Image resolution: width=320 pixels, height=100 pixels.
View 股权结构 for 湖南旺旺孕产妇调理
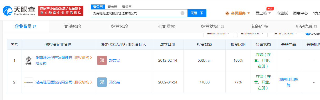83,57
